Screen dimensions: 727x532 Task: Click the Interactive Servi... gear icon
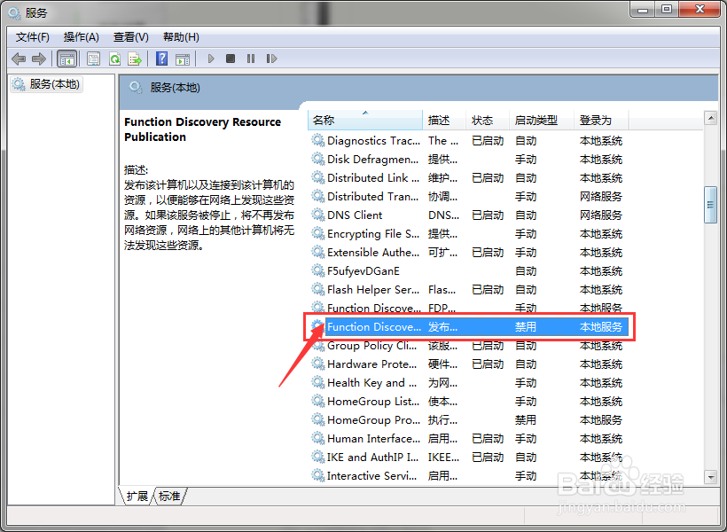point(318,475)
